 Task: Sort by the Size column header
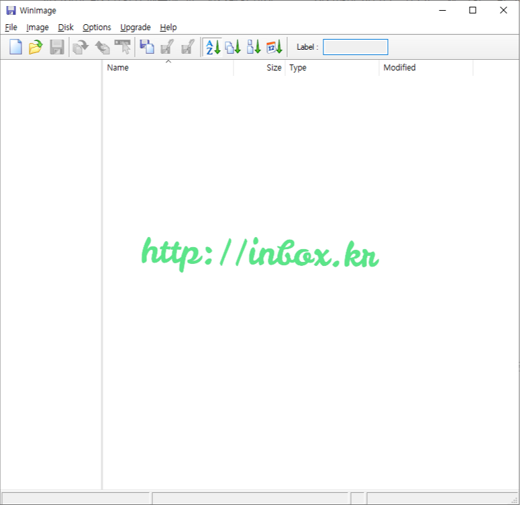[x=260, y=68]
